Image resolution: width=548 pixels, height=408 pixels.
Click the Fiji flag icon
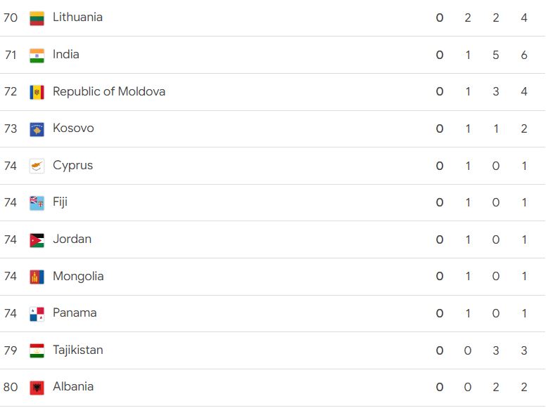pyautogui.click(x=37, y=203)
